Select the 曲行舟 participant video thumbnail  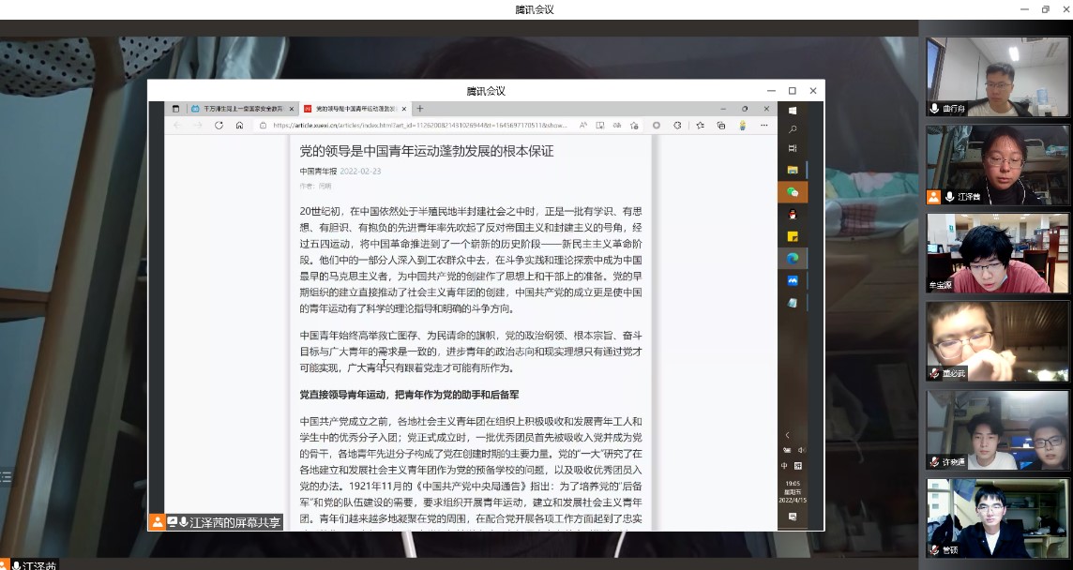point(997,77)
